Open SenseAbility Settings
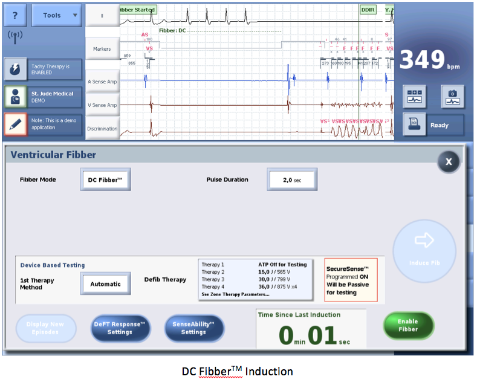Viewport: 477px width, 388px height. [x=193, y=328]
